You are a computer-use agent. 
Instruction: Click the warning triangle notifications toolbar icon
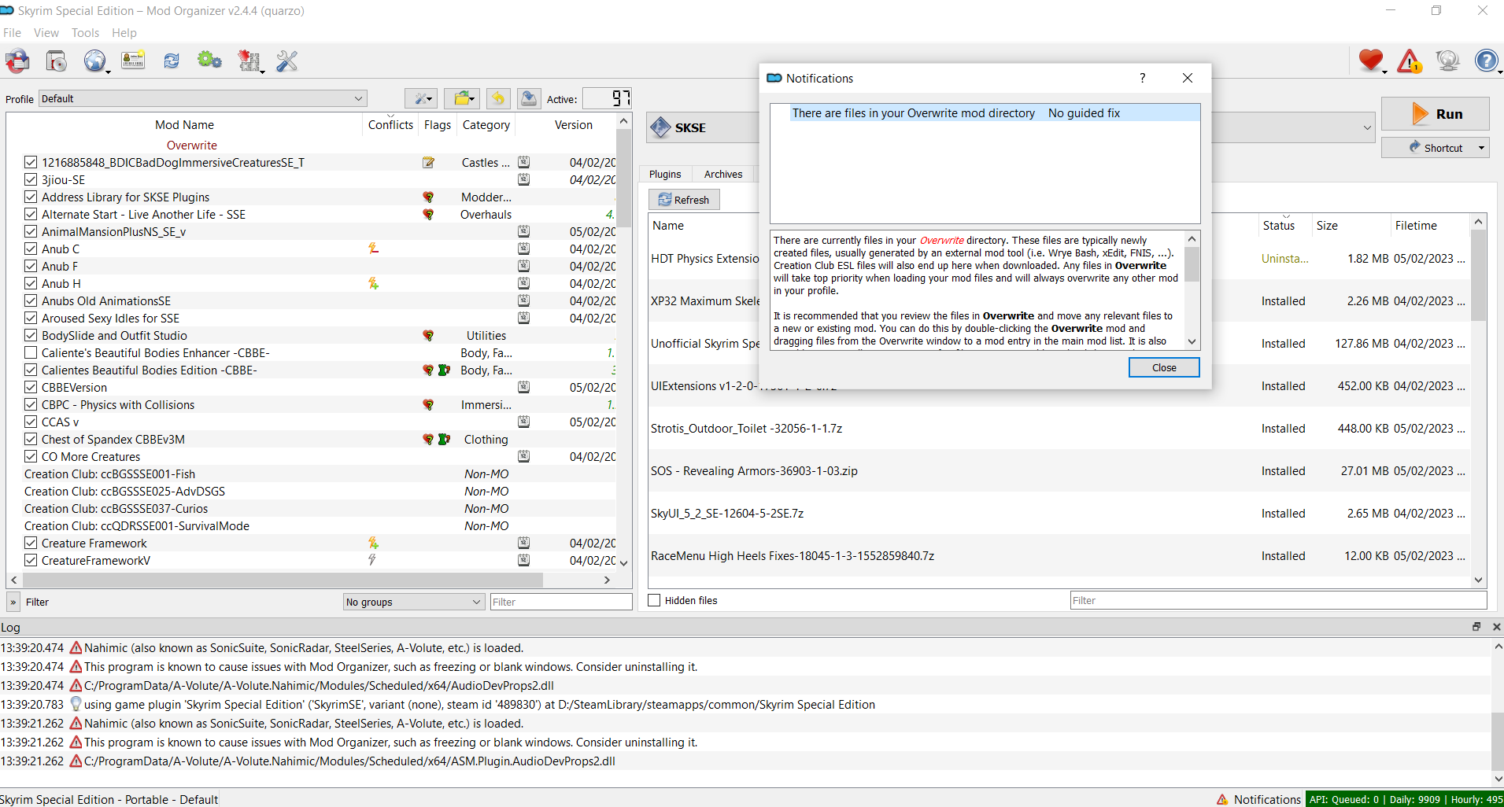[1409, 61]
